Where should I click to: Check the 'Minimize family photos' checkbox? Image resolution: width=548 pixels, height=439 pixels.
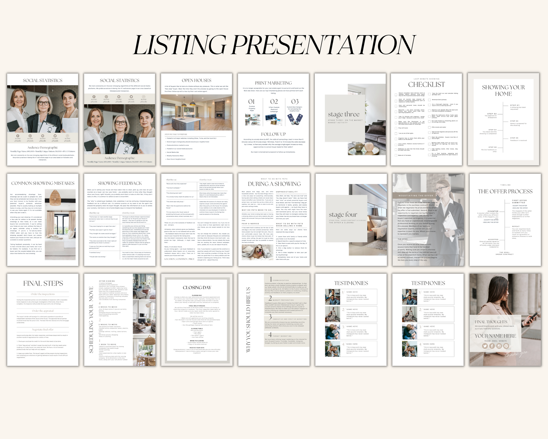click(429, 100)
